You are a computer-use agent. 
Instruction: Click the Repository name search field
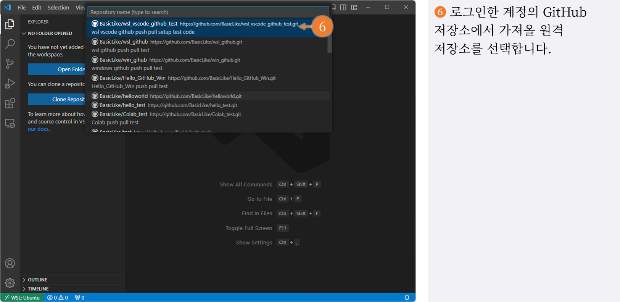208,12
